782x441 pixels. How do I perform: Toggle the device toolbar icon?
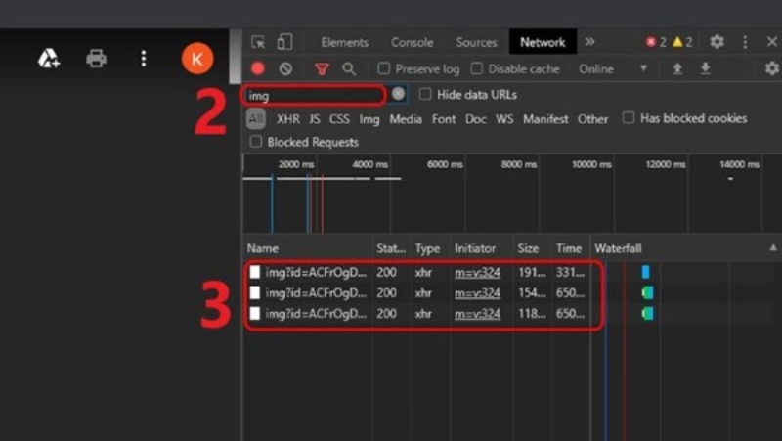coord(284,42)
